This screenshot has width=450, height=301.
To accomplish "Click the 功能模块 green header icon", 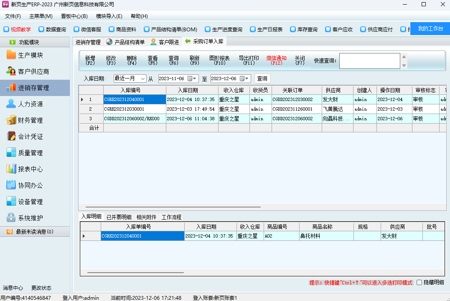I will [x=13, y=42].
